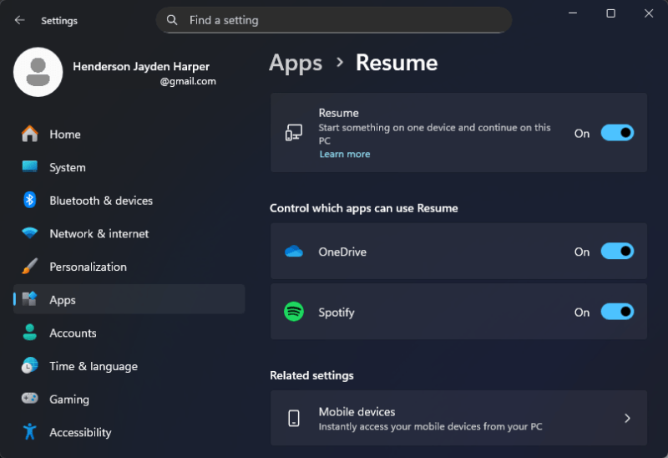
Task: Click the back arrow icon
Action: 19,20
